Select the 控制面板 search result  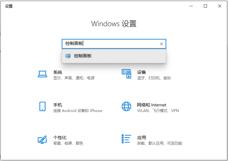pos(114,56)
